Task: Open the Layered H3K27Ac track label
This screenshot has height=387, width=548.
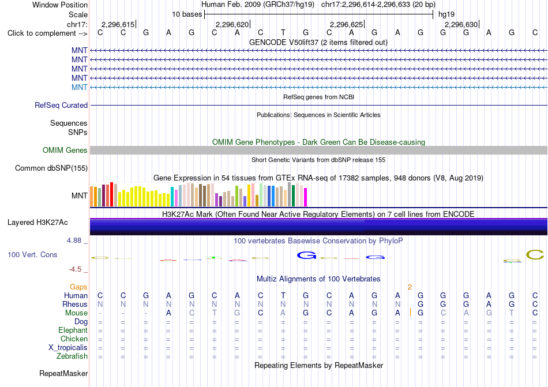Action: tap(37, 223)
